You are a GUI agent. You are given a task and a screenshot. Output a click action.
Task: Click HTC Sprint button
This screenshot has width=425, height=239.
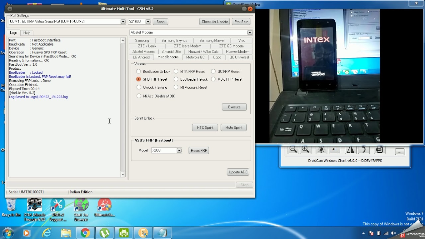205,127
